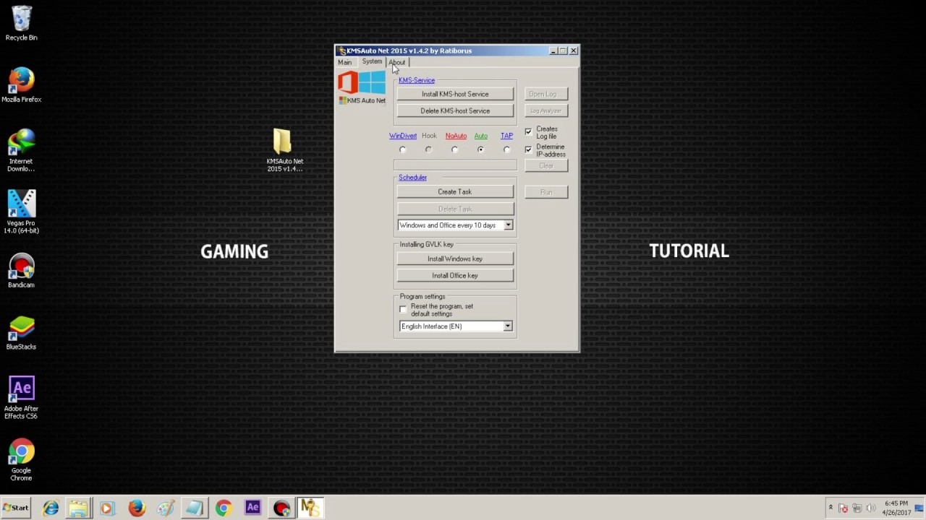
Task: Open the volume tray icon
Action: point(870,508)
